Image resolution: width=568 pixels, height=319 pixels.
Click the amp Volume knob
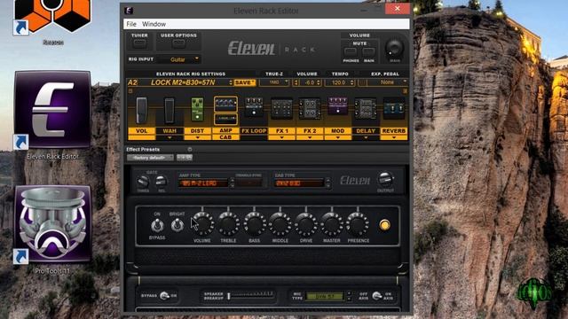[x=202, y=224]
